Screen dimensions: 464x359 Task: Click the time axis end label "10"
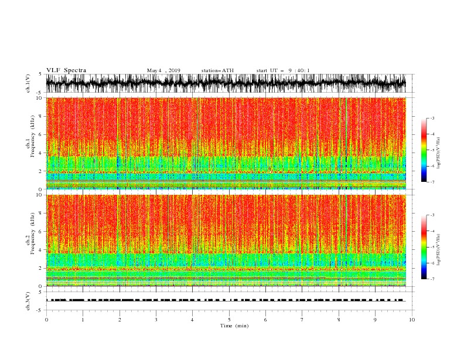[412, 320]
